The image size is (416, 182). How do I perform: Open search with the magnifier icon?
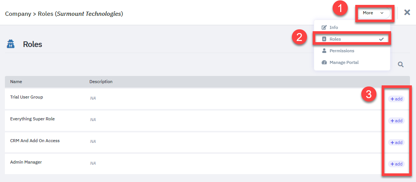(x=401, y=64)
